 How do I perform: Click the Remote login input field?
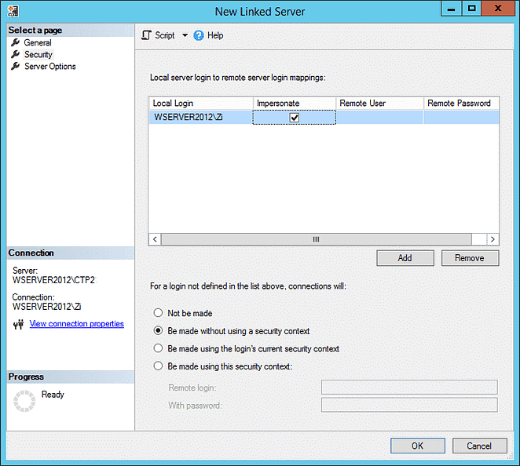pyautogui.click(x=409, y=388)
